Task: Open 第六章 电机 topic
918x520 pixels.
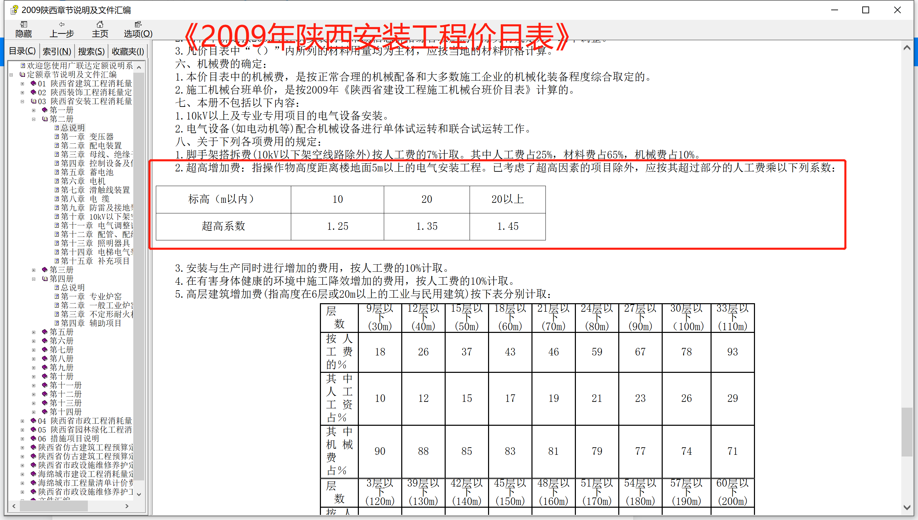Action: point(83,181)
